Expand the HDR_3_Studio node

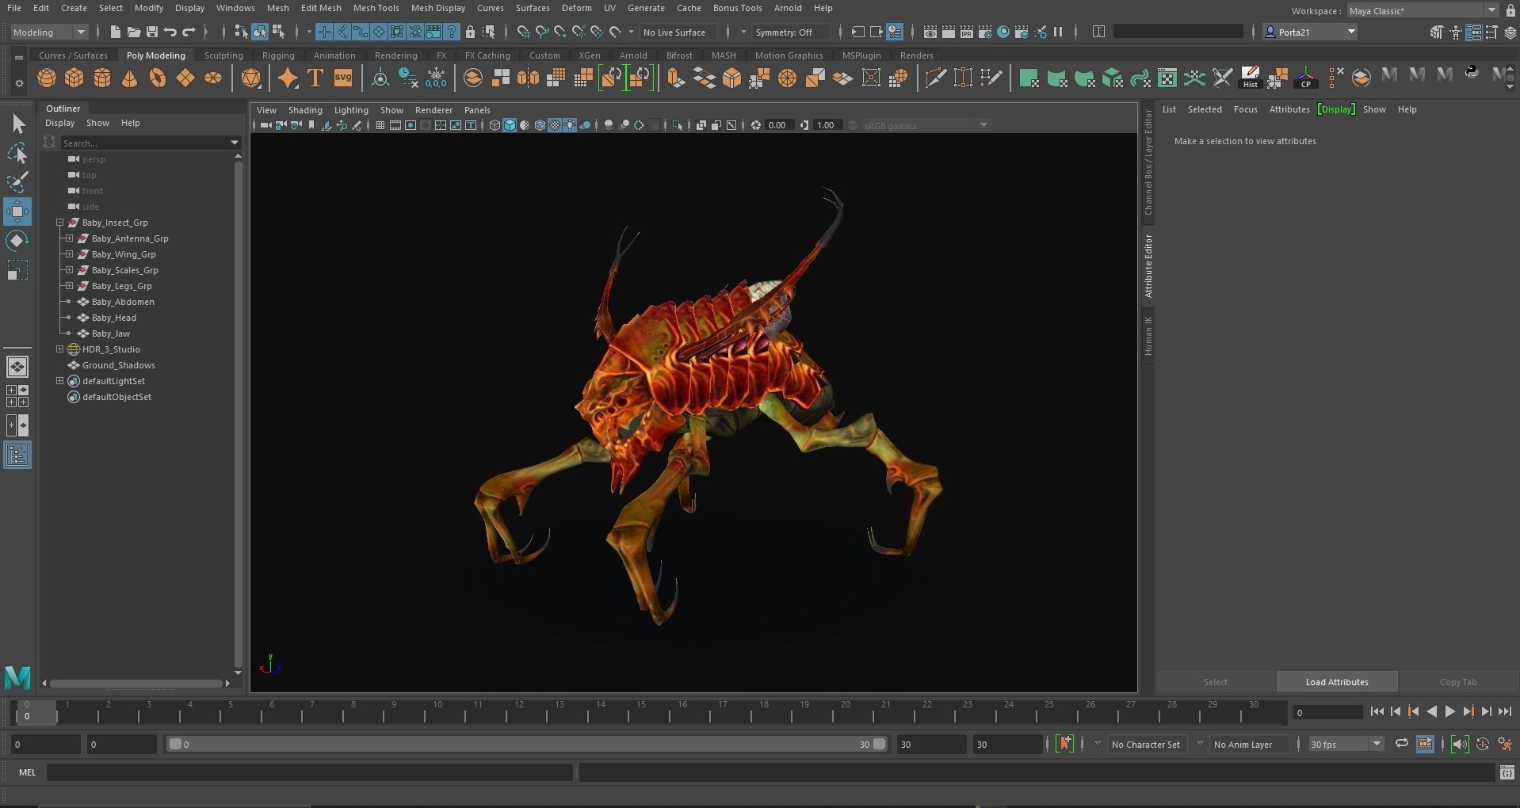59,349
